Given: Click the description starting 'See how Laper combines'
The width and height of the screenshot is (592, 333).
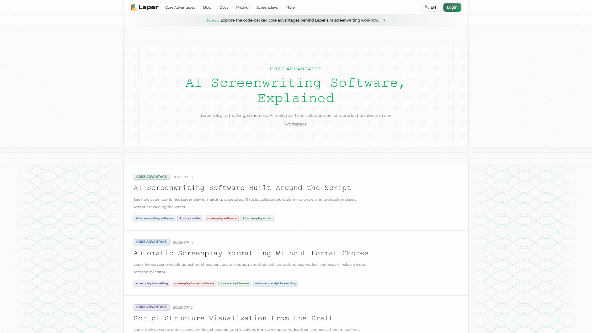Looking at the screenshot, I should point(245,203).
